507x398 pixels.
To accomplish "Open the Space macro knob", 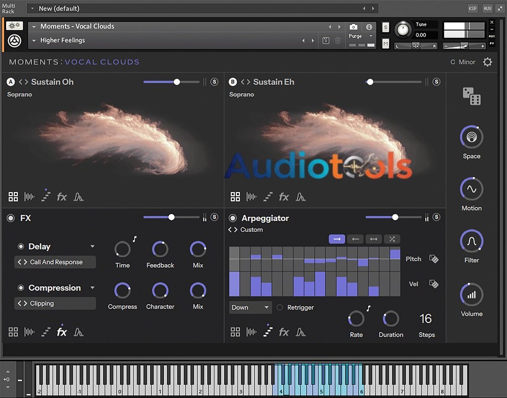I will [472, 137].
